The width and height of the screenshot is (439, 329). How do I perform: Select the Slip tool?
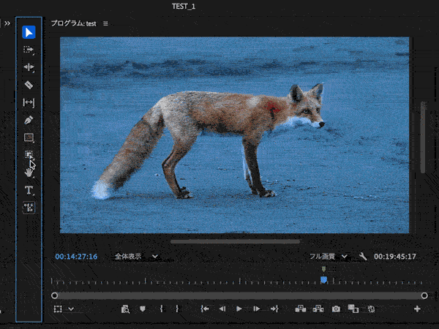[29, 102]
